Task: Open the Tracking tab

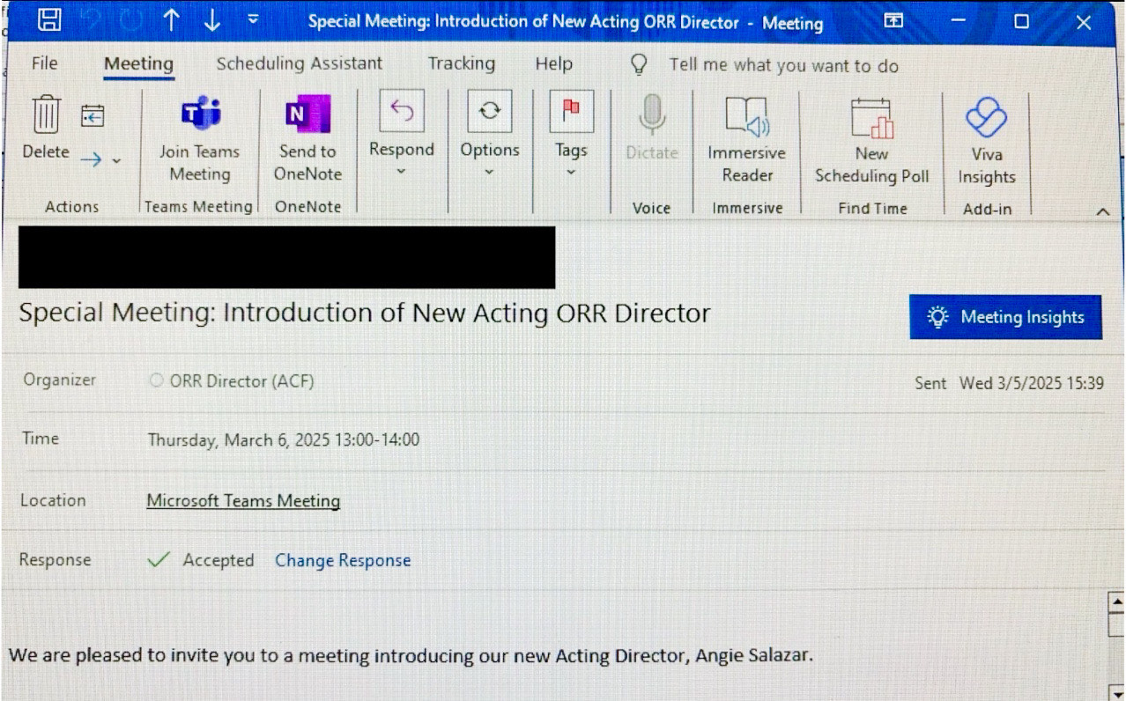Action: point(461,63)
